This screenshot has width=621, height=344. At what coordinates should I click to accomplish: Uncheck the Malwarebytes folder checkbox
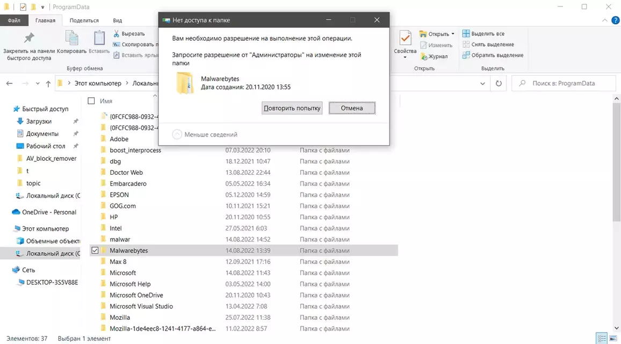coord(95,250)
